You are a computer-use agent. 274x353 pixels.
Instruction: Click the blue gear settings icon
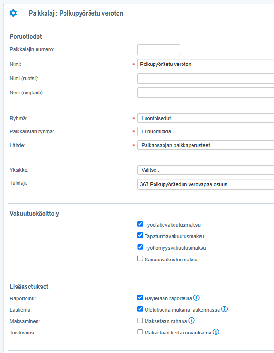coord(13,13)
